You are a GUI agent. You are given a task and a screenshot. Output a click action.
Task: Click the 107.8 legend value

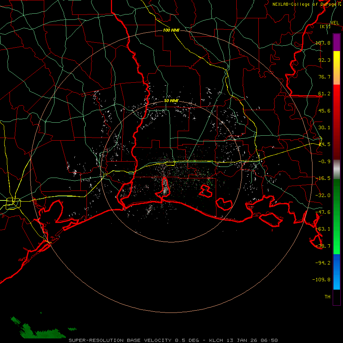coord(323,43)
